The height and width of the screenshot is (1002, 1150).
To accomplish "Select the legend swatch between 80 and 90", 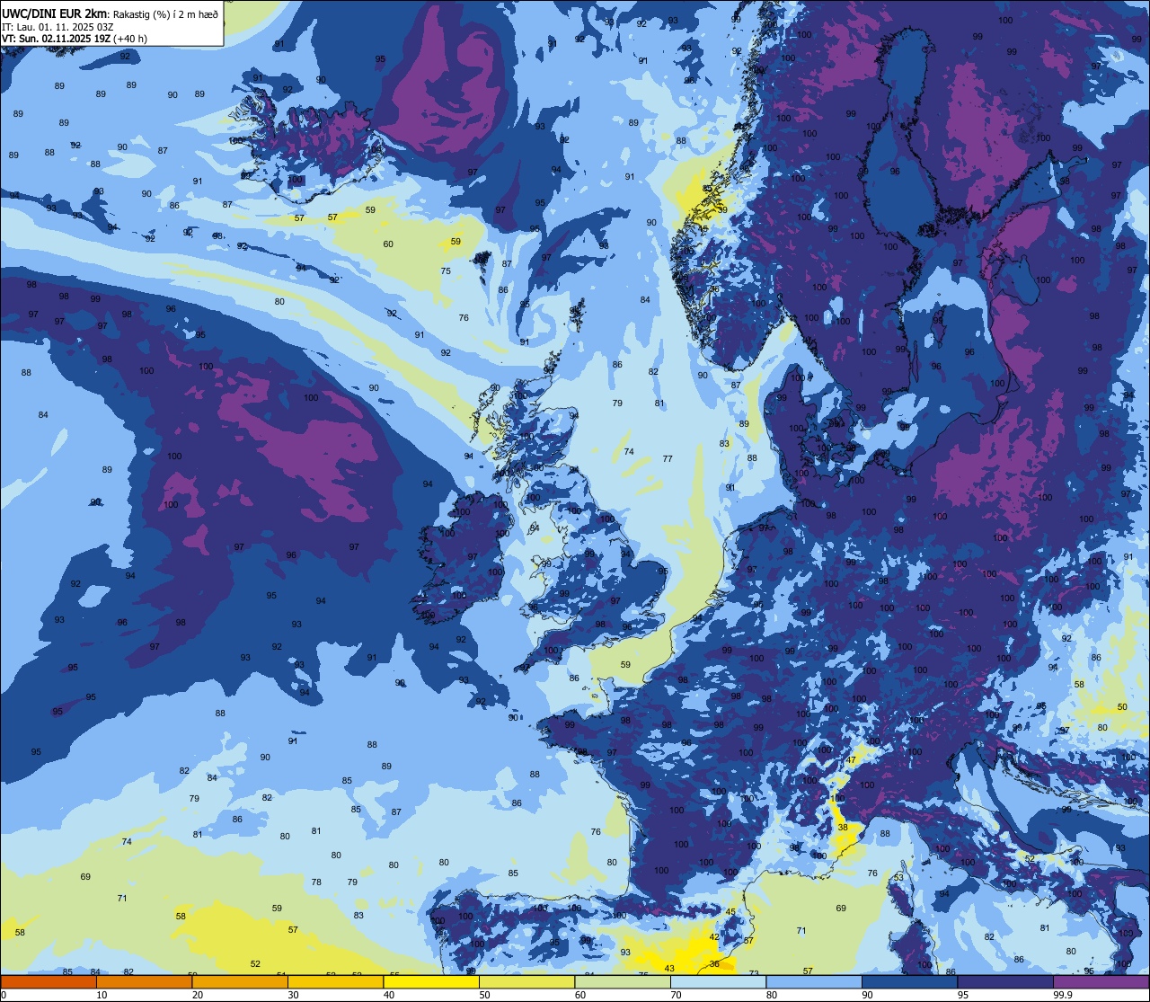I will point(814,981).
